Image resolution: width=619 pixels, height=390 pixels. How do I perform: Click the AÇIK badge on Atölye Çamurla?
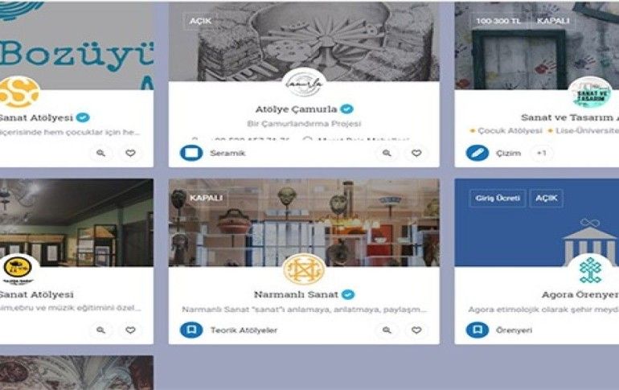[x=200, y=21]
